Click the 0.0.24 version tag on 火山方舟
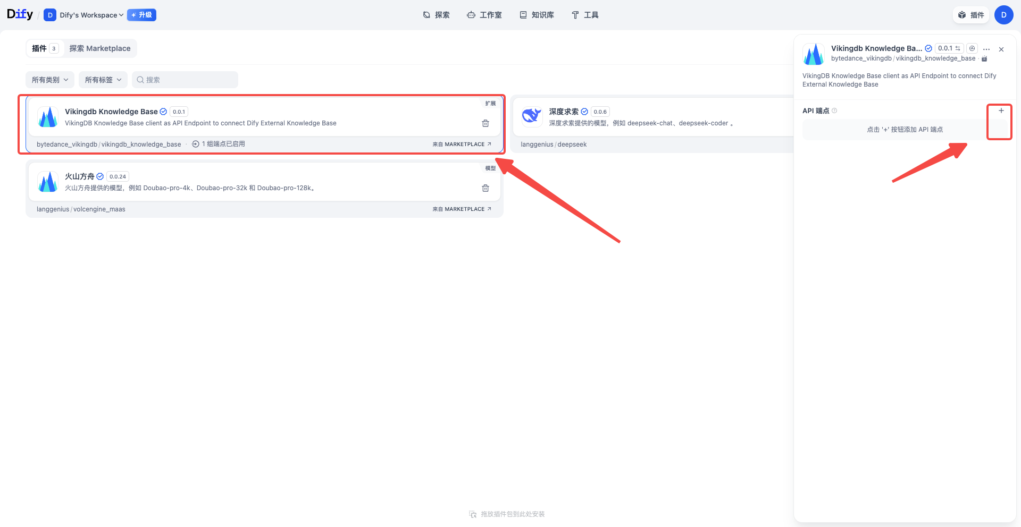Image resolution: width=1021 pixels, height=527 pixels. [x=118, y=176]
